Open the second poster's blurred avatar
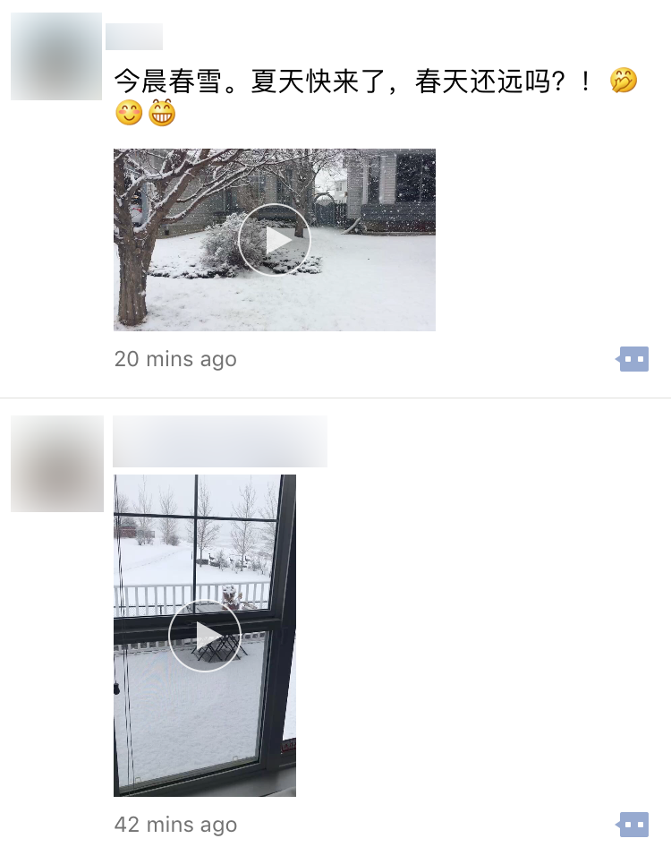The height and width of the screenshot is (847, 671). pos(57,464)
